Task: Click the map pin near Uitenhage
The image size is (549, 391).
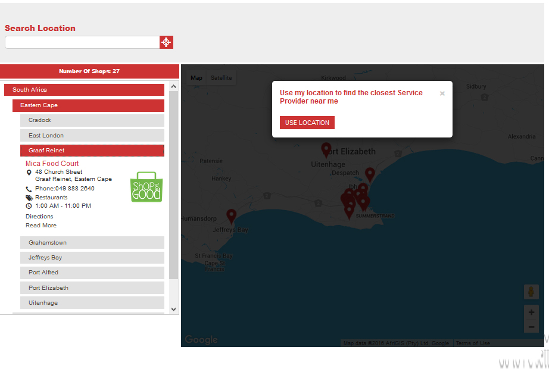Action: coord(326,149)
